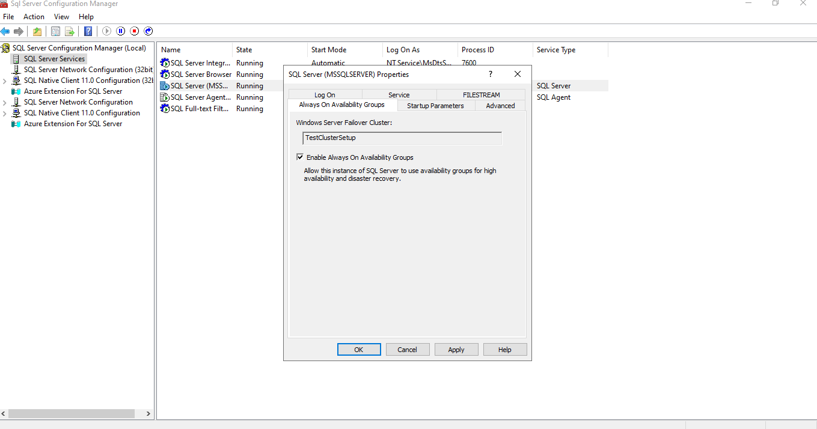817x429 pixels.
Task: Click the Running state of SQL Server Browser
Action: 249,75
